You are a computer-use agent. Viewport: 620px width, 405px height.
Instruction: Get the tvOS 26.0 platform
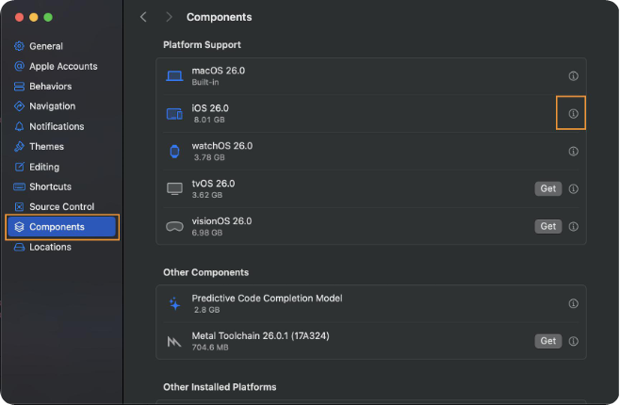click(548, 189)
